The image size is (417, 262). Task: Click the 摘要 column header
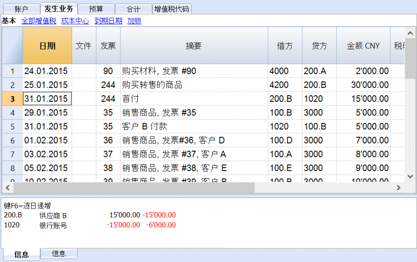(194, 46)
